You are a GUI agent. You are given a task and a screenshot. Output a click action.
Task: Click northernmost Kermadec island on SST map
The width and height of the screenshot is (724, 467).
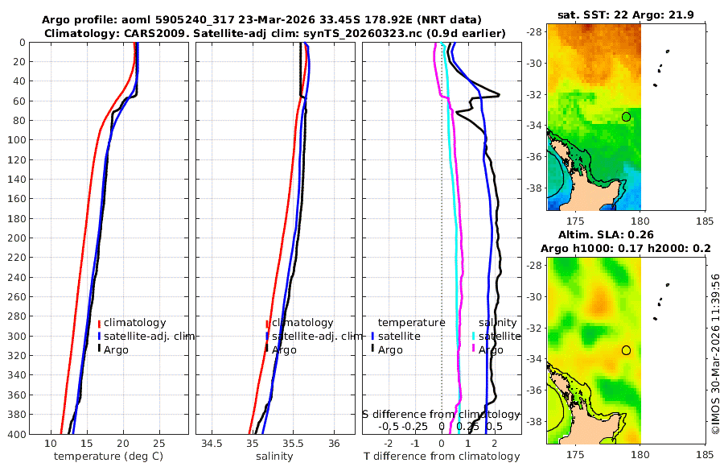(668, 52)
